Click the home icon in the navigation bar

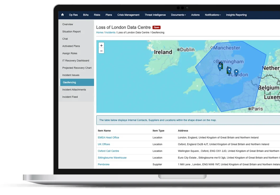(62, 15)
